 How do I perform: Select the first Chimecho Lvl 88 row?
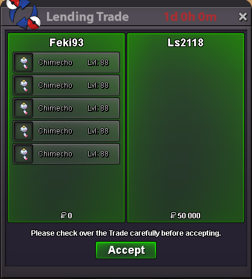click(x=66, y=63)
